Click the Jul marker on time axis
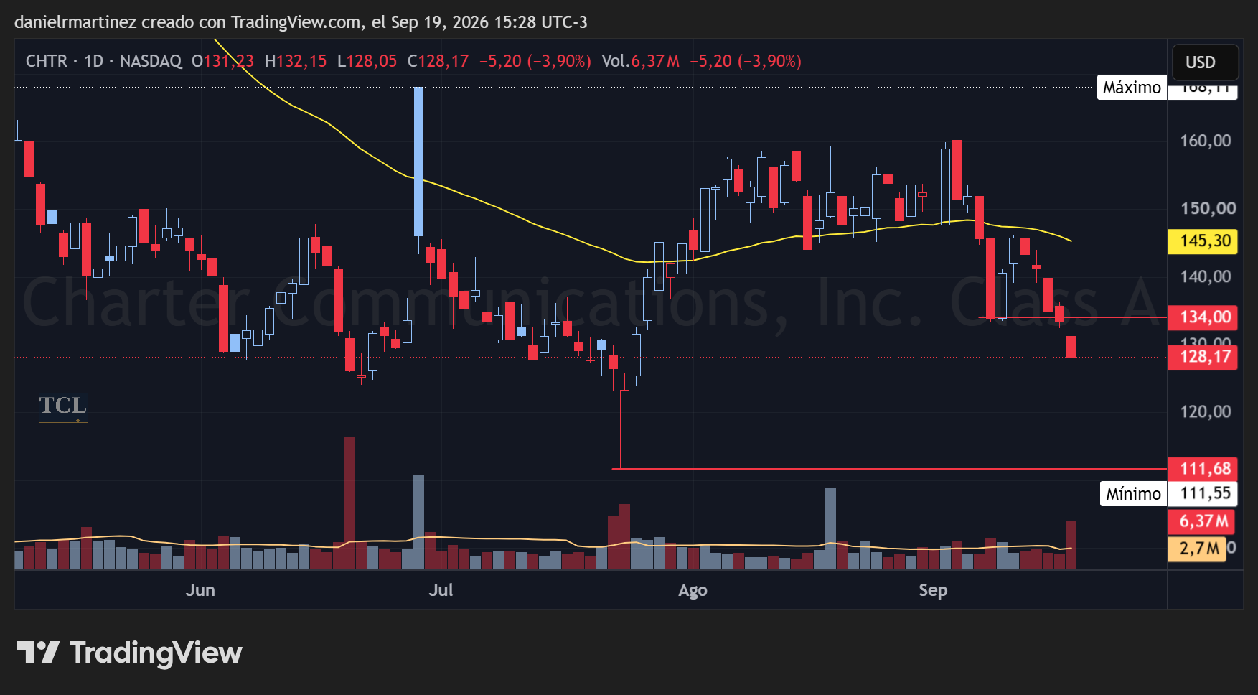1258x695 pixels. [x=441, y=590]
